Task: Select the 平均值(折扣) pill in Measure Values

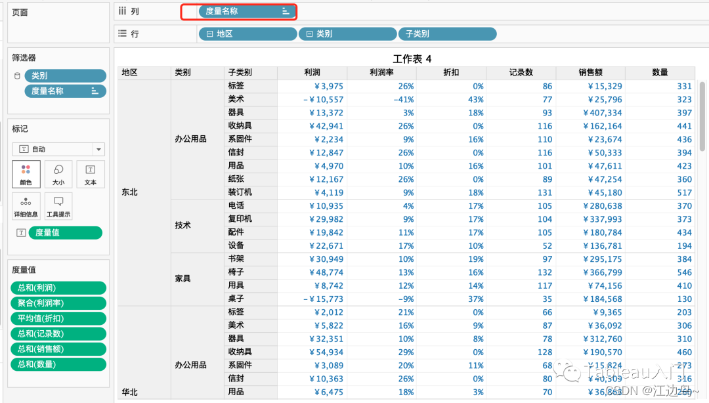Action: [58, 318]
